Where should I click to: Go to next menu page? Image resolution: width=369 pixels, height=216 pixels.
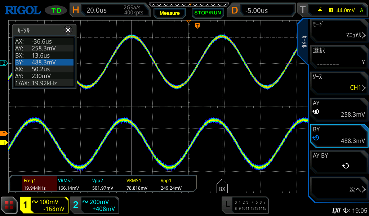(338, 189)
